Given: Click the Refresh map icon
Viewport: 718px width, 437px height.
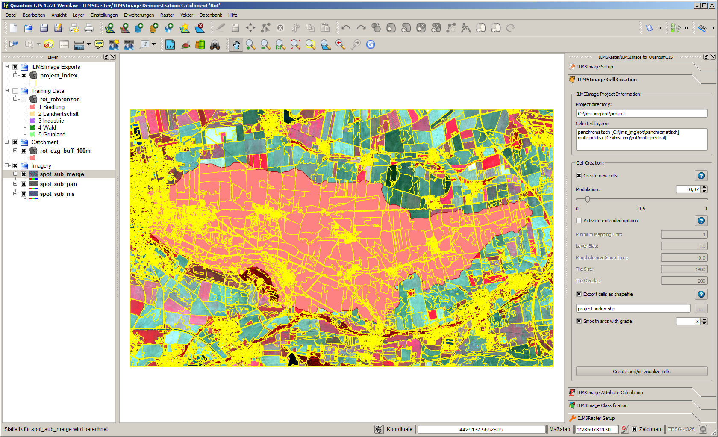Looking at the screenshot, I should point(371,44).
